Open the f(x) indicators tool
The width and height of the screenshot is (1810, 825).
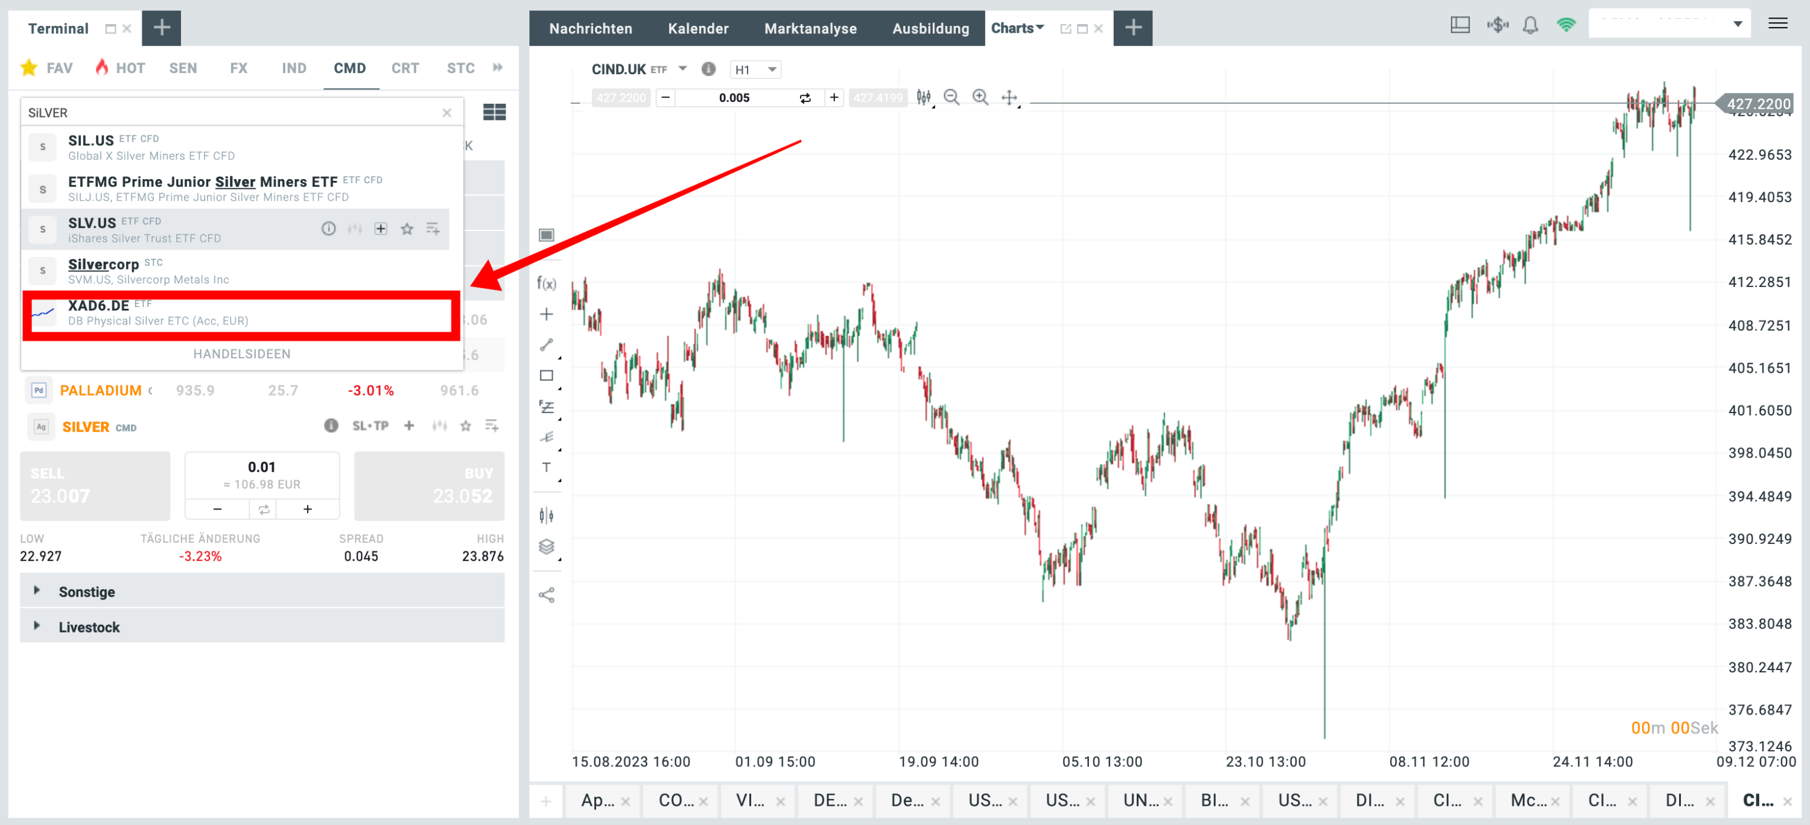pyautogui.click(x=546, y=283)
